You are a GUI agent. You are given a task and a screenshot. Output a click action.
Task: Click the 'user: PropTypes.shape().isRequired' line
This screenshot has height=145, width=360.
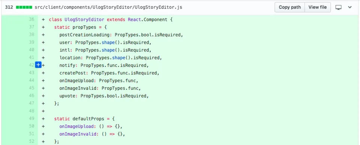(x=106, y=43)
